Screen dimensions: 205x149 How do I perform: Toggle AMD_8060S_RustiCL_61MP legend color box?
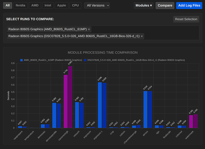pos(21,60)
